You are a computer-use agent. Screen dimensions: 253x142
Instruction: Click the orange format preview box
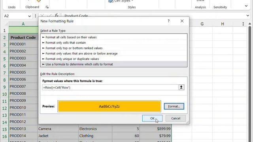tap(109, 106)
